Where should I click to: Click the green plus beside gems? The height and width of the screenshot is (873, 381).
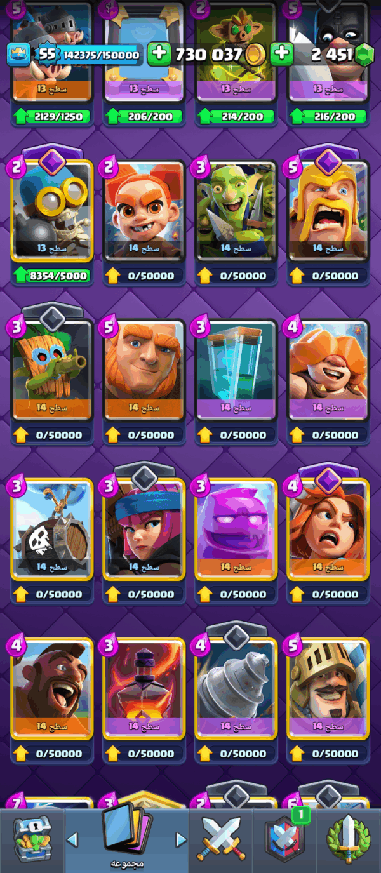(x=281, y=55)
